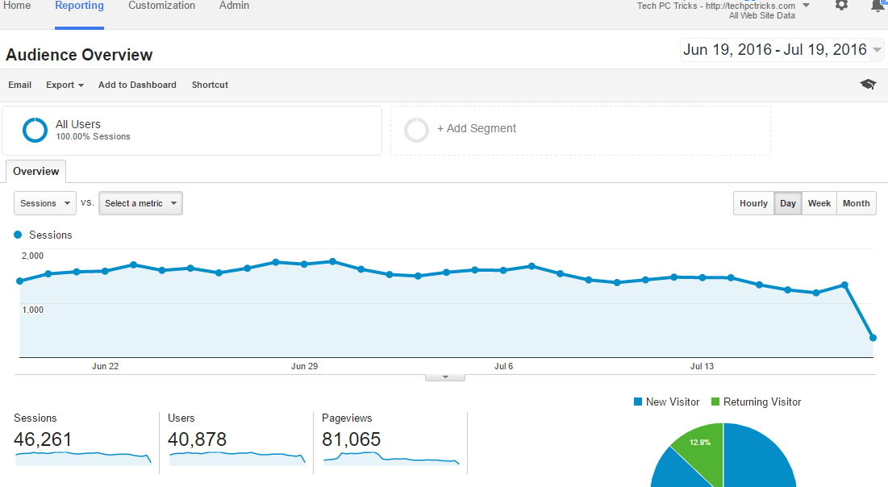Click the All Users segment circle icon
This screenshot has width=888, height=487.
click(35, 130)
